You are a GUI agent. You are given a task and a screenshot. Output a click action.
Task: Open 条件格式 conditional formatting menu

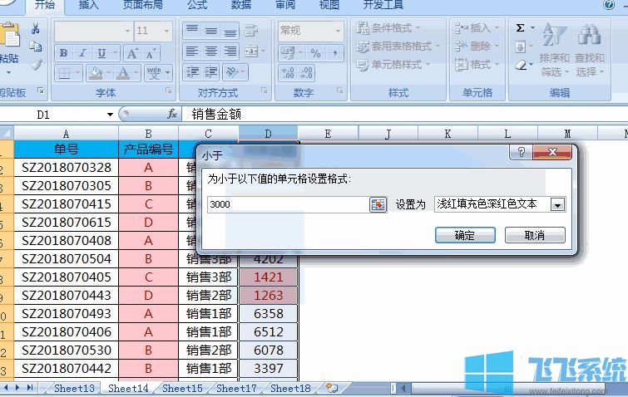(388, 28)
